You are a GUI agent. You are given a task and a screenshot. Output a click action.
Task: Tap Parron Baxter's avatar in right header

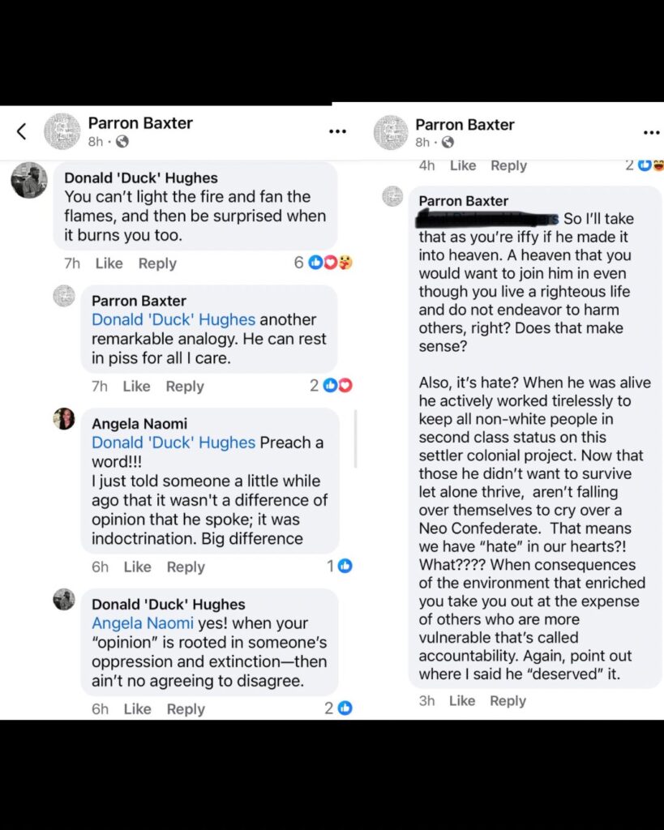coord(391,131)
